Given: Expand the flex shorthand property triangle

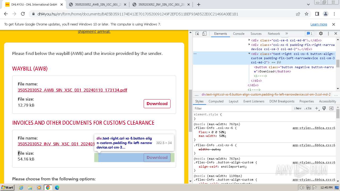Looking at the screenshot, I should point(209,132).
